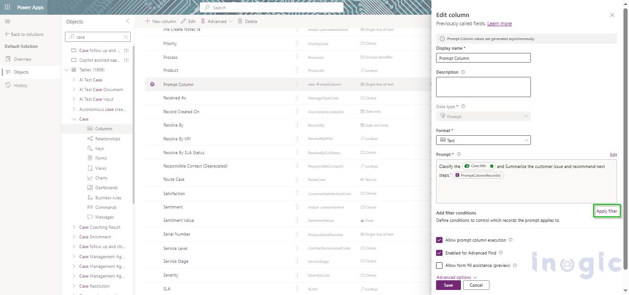Click the Edit column panel scrollbar
This screenshot has width=629, height=295.
point(625,138)
